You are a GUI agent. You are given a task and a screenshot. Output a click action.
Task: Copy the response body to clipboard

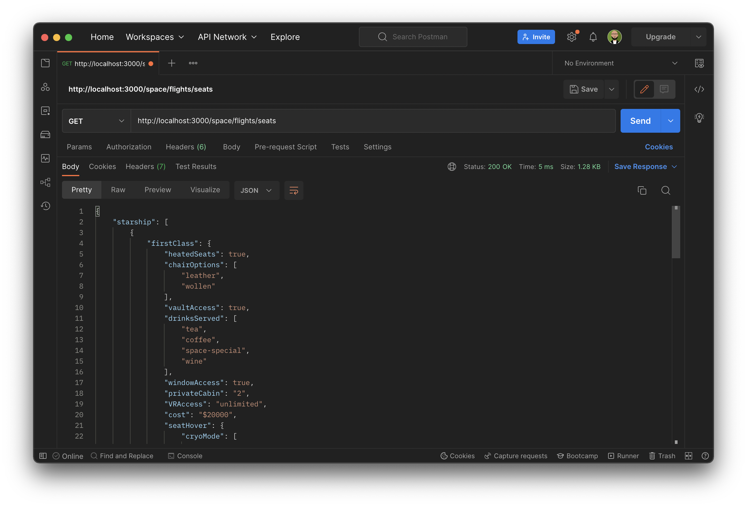pyautogui.click(x=642, y=190)
